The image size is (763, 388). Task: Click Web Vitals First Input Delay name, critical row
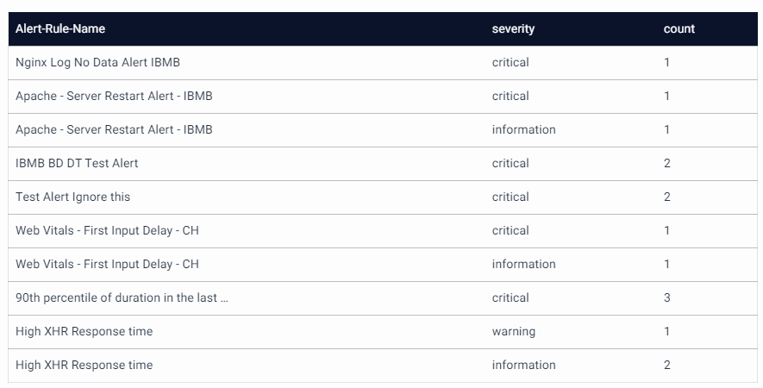pyautogui.click(x=107, y=230)
